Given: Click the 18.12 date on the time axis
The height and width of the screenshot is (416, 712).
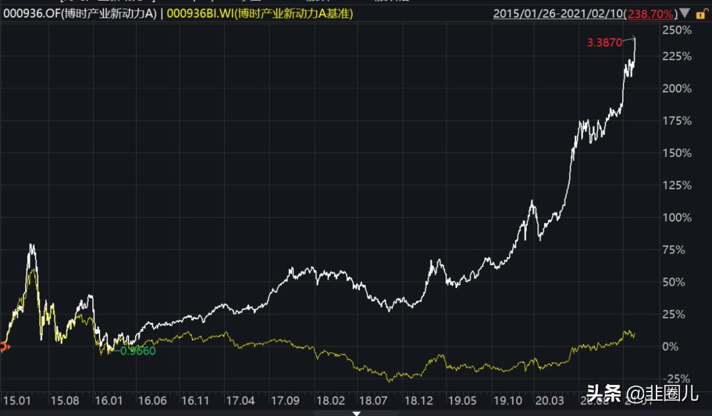Looking at the screenshot, I should click(419, 401).
